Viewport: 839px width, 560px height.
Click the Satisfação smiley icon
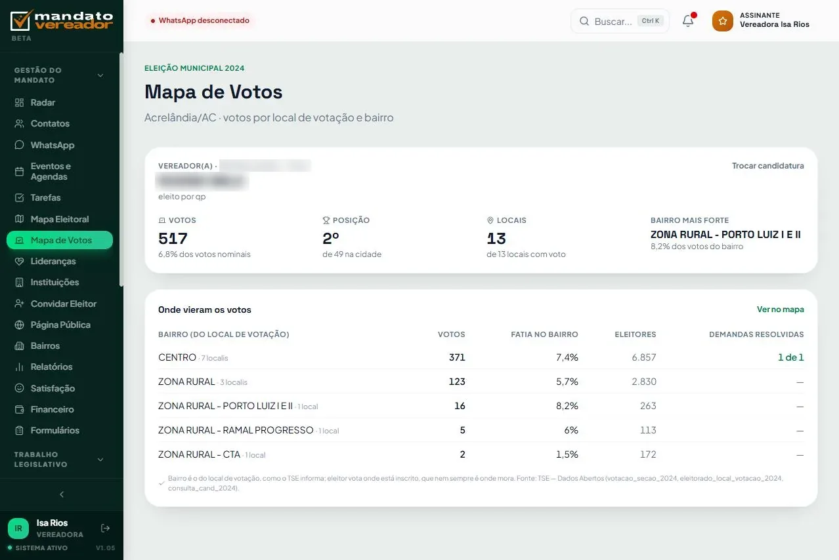click(19, 388)
